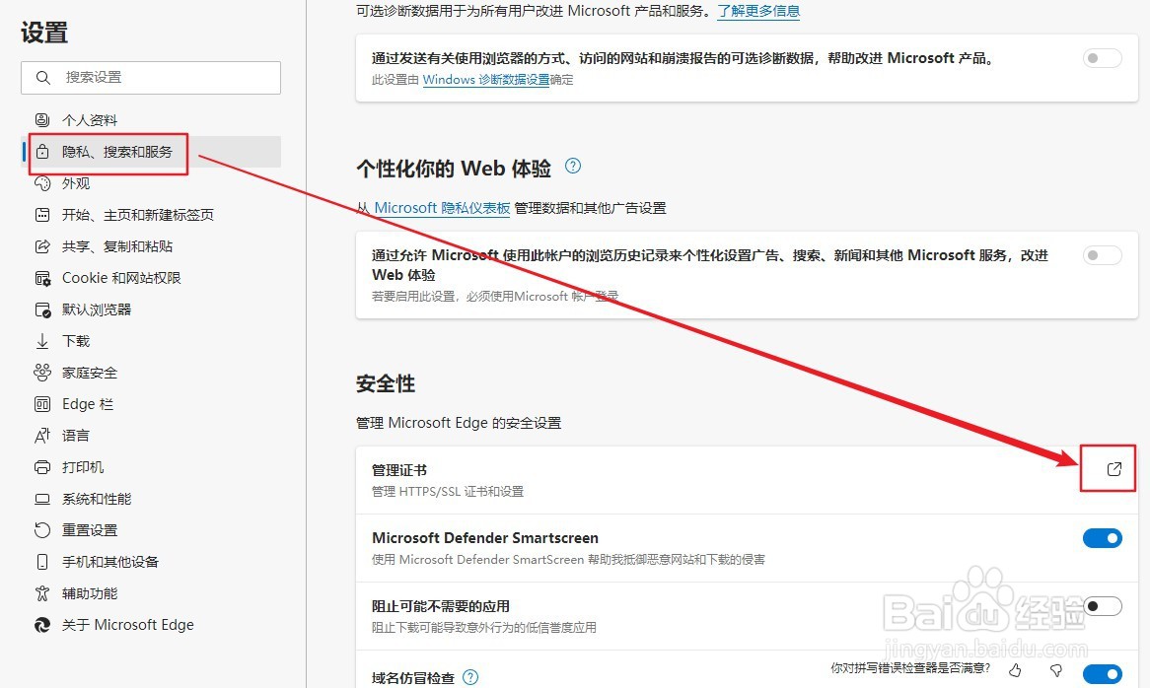Viewport: 1150px width, 688px height.
Task: Click the search magnifier icon in settings
Action: pos(43,78)
